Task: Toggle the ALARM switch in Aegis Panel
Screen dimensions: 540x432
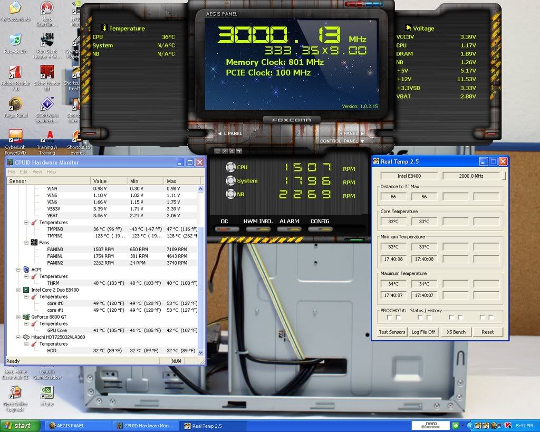Action: [x=289, y=229]
